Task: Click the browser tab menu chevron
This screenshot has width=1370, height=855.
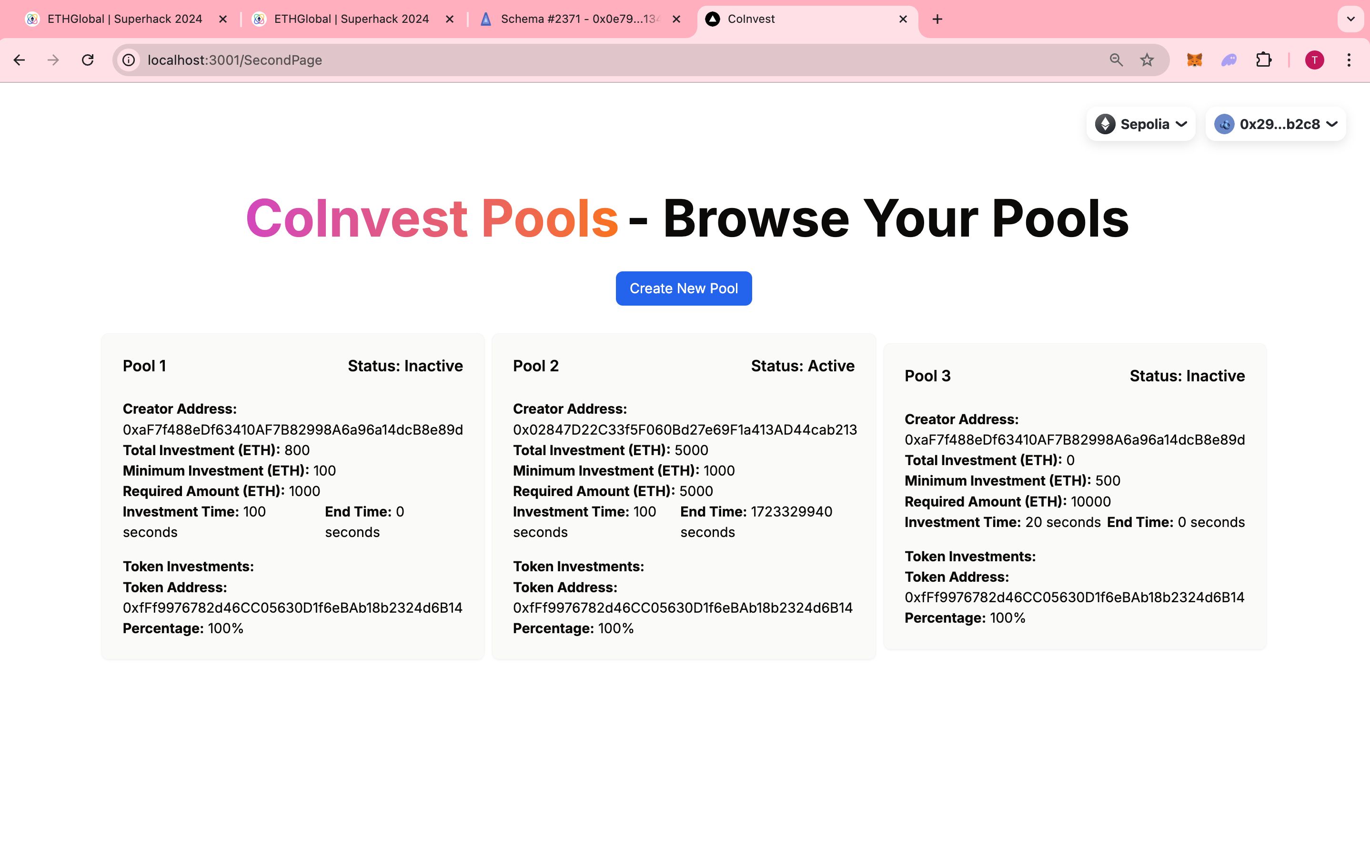Action: point(1350,19)
